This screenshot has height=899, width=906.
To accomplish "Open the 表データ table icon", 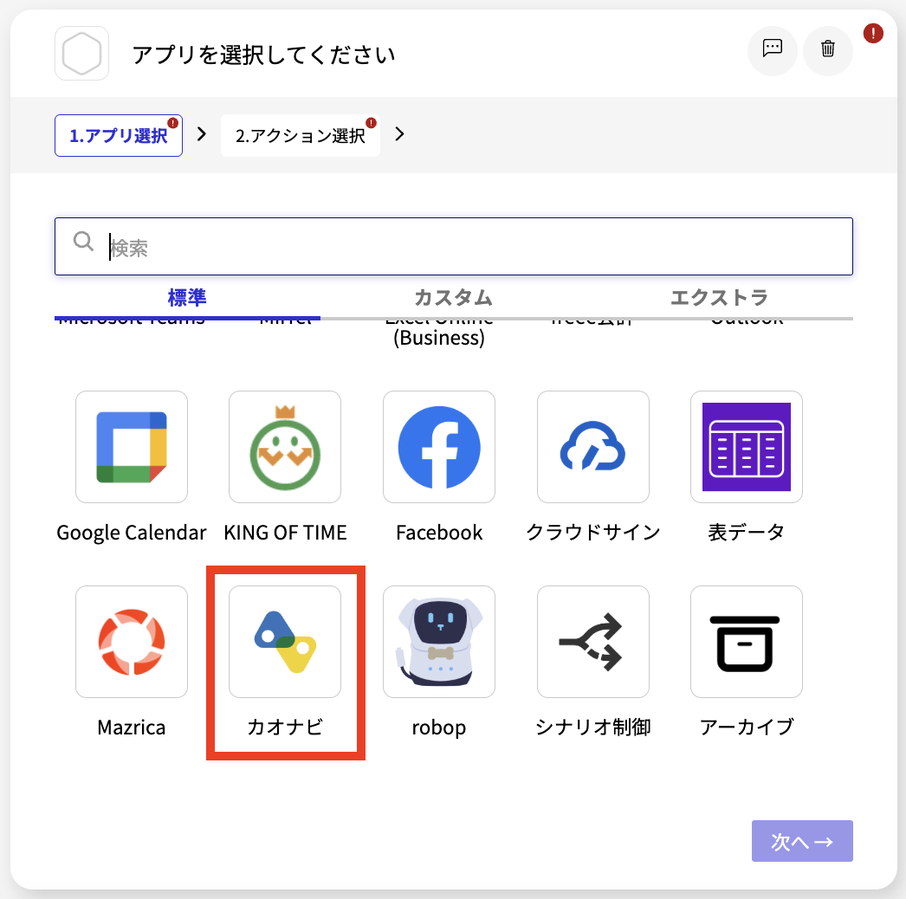I will [747, 447].
